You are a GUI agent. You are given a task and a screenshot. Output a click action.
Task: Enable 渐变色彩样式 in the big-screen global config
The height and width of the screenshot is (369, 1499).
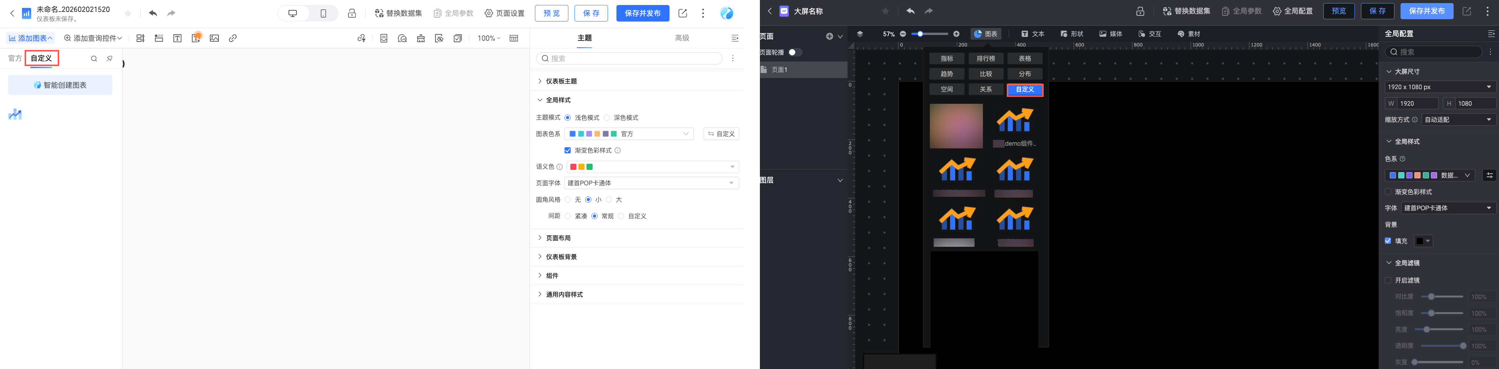point(1388,191)
